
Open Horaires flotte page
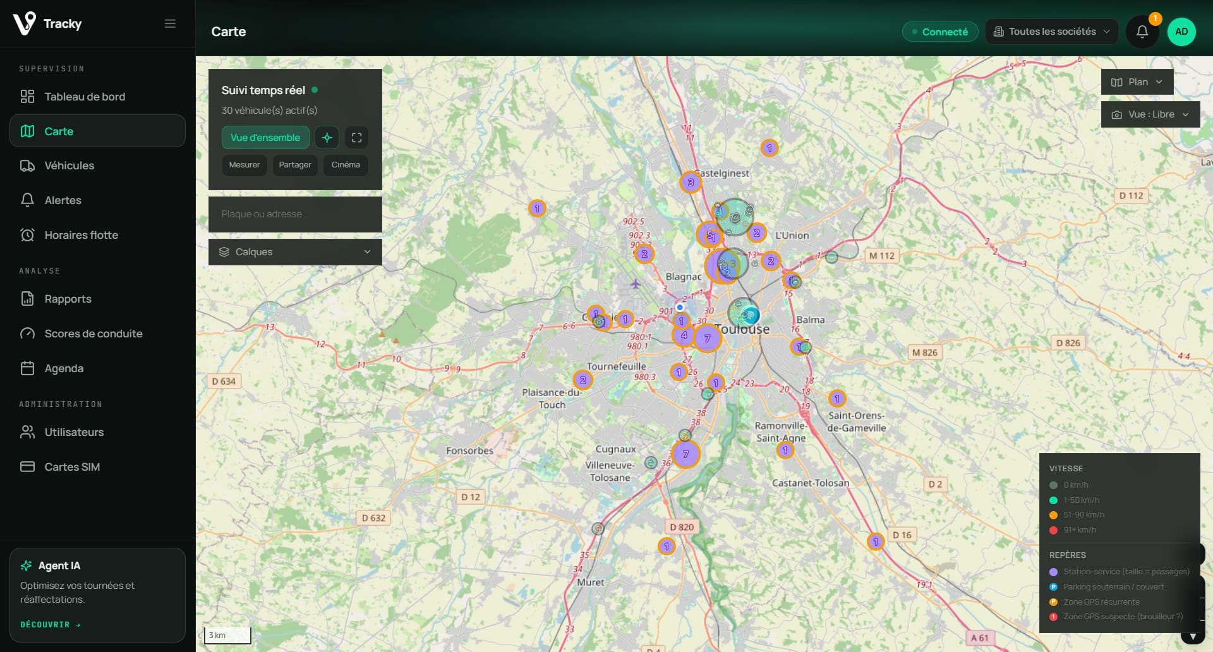pyautogui.click(x=97, y=235)
